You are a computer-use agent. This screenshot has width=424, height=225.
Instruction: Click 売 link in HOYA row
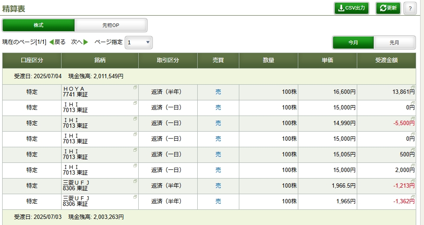pyautogui.click(x=218, y=92)
